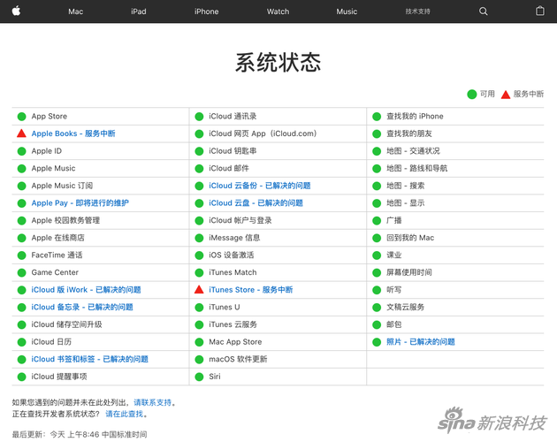This screenshot has height=442, width=557.
Task: Click the iCloud 提醒事项 text
Action: coord(59,377)
